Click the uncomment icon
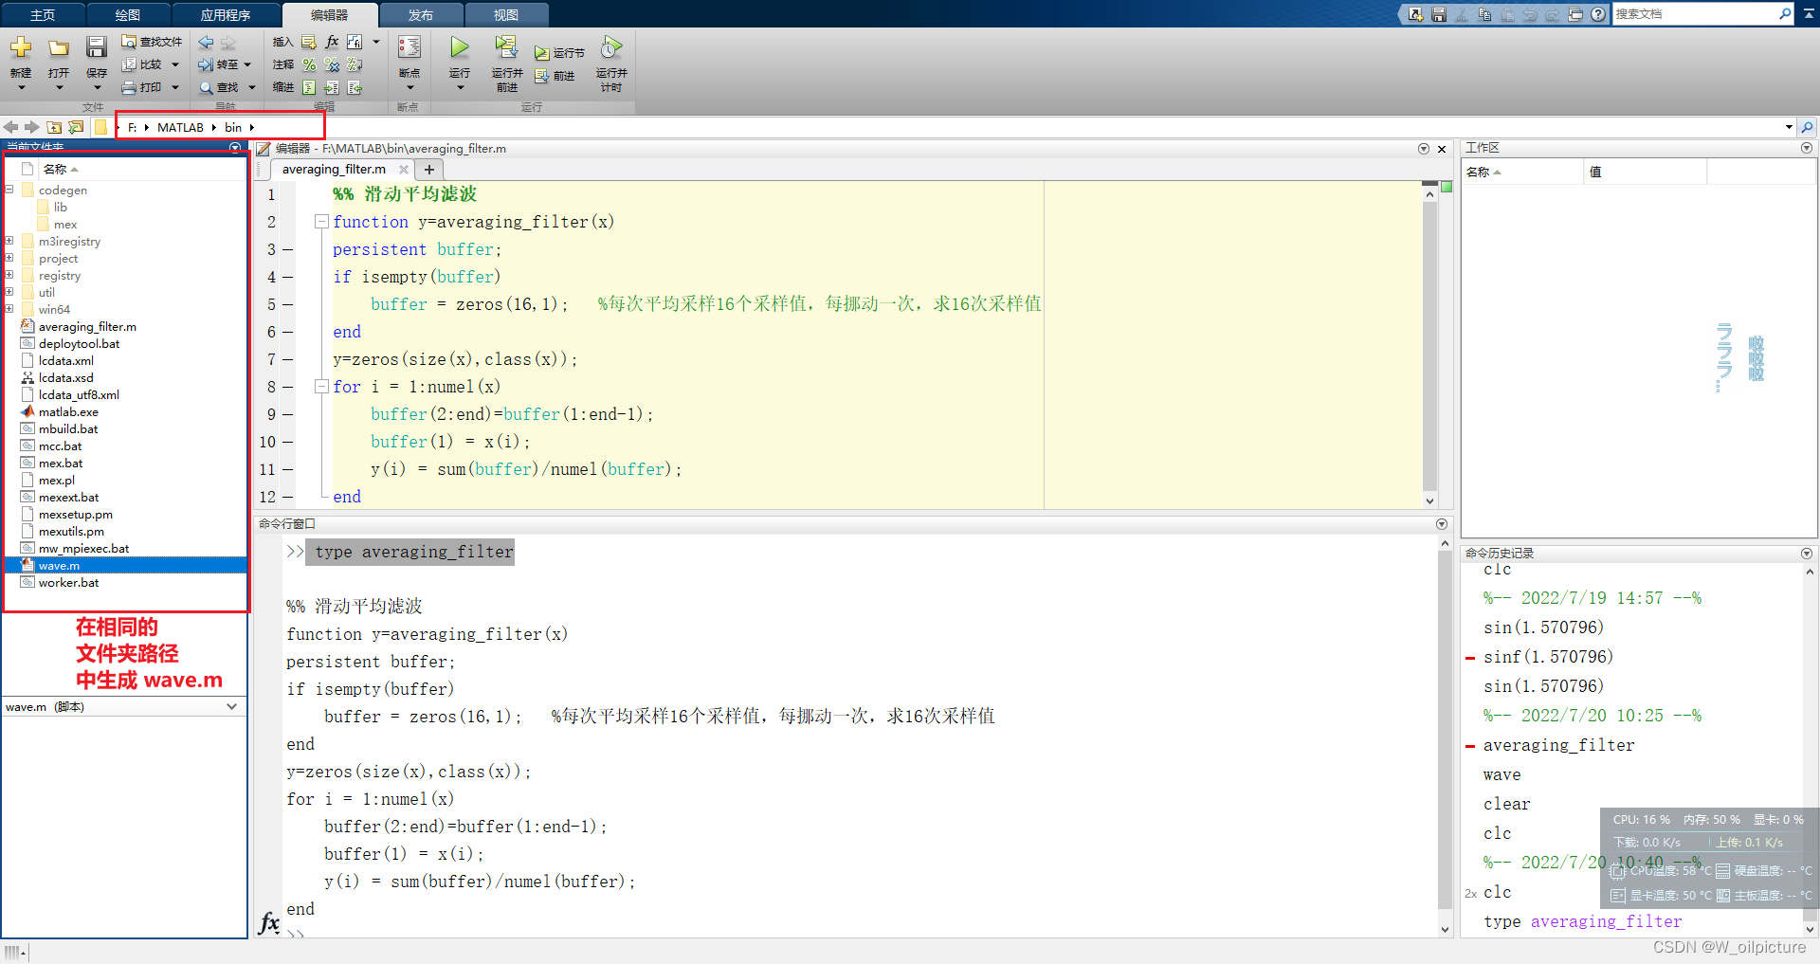The width and height of the screenshot is (1820, 964). pos(332,64)
